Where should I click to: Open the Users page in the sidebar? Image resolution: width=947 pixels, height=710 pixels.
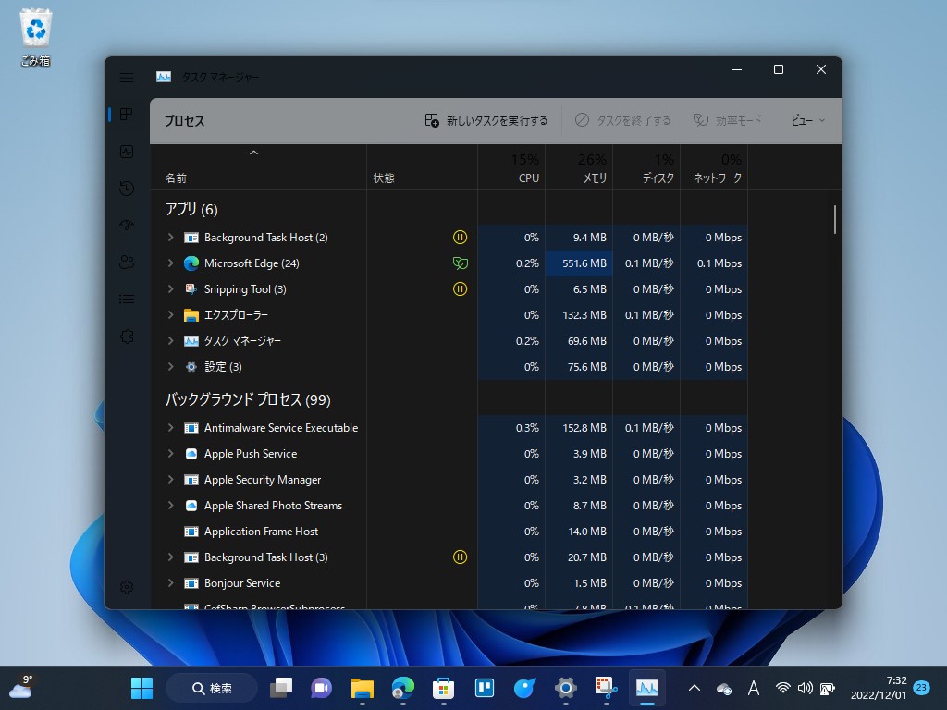click(127, 263)
